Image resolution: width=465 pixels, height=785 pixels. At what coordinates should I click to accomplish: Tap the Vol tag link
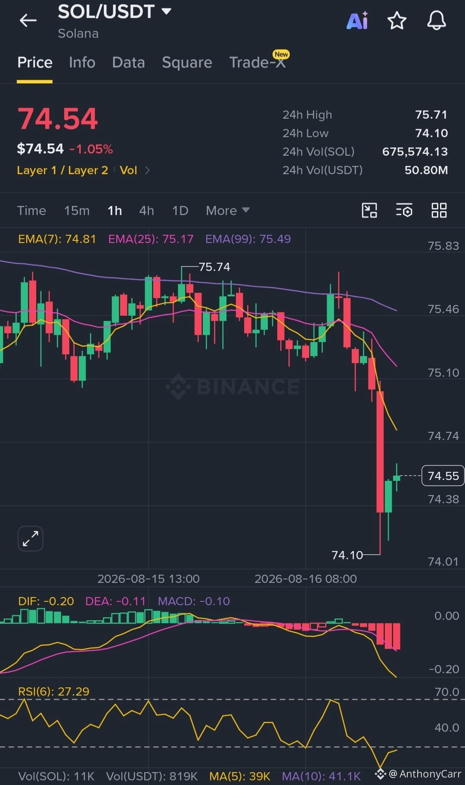click(x=128, y=170)
